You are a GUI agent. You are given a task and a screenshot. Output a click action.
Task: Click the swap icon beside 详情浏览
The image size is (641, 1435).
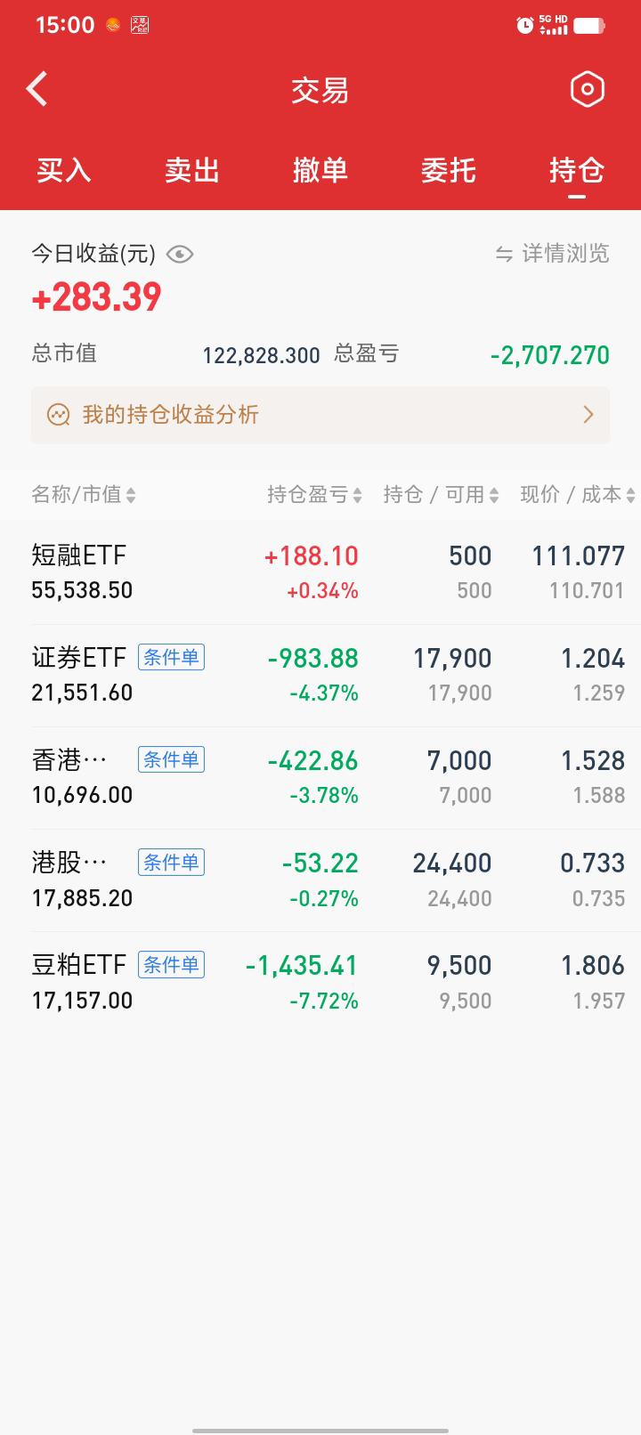click(x=505, y=255)
